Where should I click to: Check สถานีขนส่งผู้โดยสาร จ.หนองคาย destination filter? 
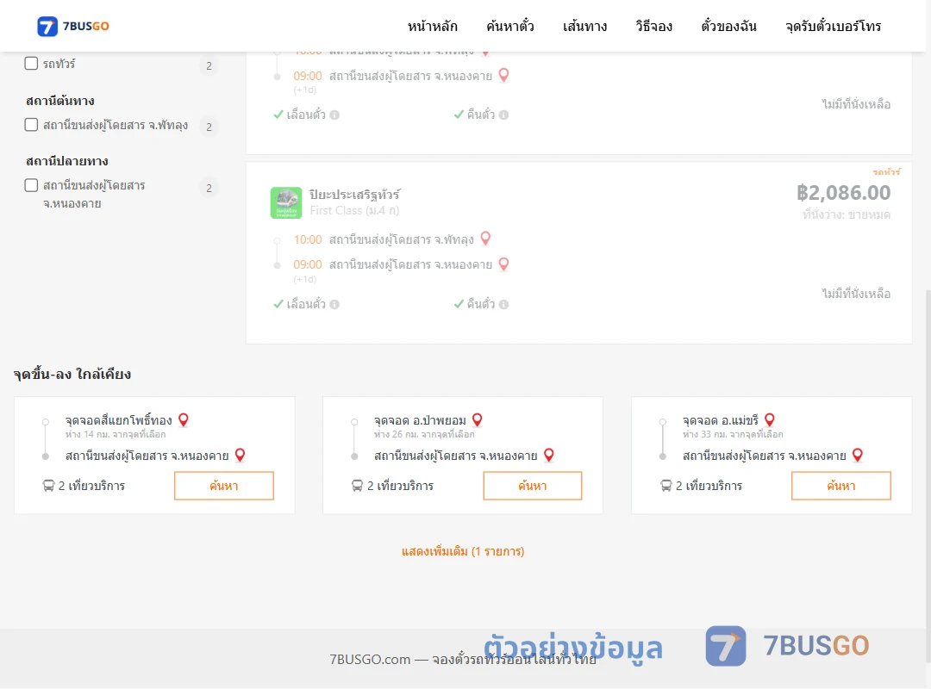tap(32, 185)
